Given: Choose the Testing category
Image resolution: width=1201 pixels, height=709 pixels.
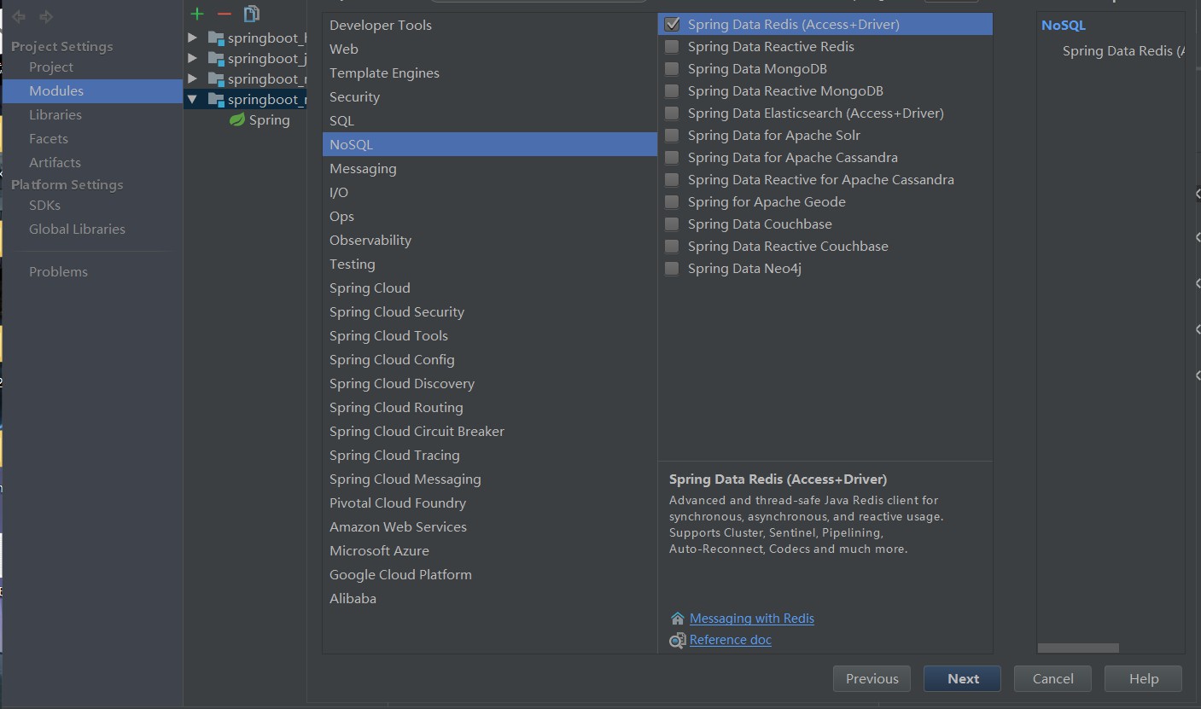Looking at the screenshot, I should (x=490, y=264).
